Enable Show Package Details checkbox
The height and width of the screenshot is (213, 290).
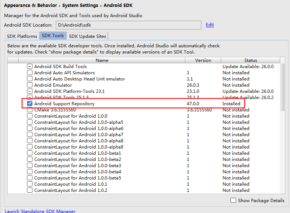coord(233,200)
